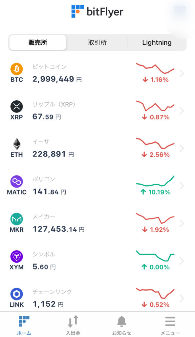The height and width of the screenshot is (337, 195).
Task: Switch to 取引所 tab
Action: coord(97,42)
